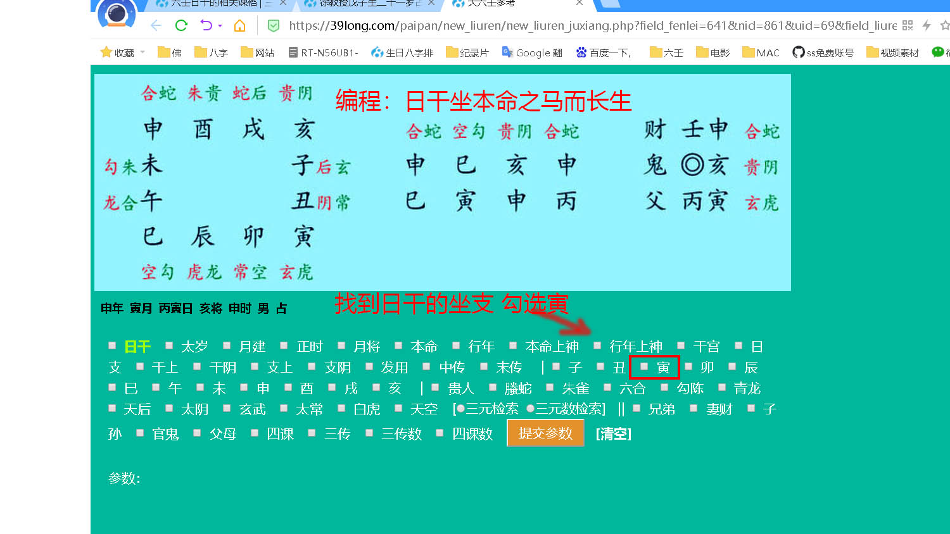The image size is (950, 534).
Task: Go to the browser home page icon
Action: coord(239,25)
